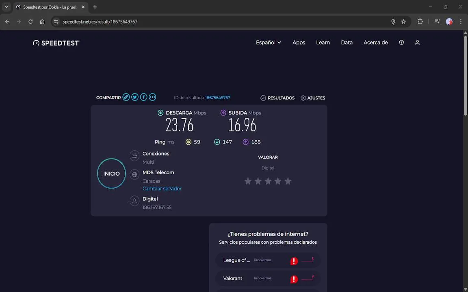Open League of Legends problems row
Viewport: 468px width, 292px height.
pyautogui.click(x=268, y=260)
